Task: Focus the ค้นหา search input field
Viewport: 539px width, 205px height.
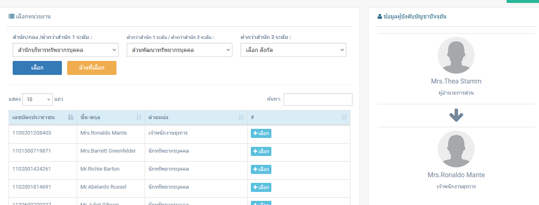Action: click(318, 99)
